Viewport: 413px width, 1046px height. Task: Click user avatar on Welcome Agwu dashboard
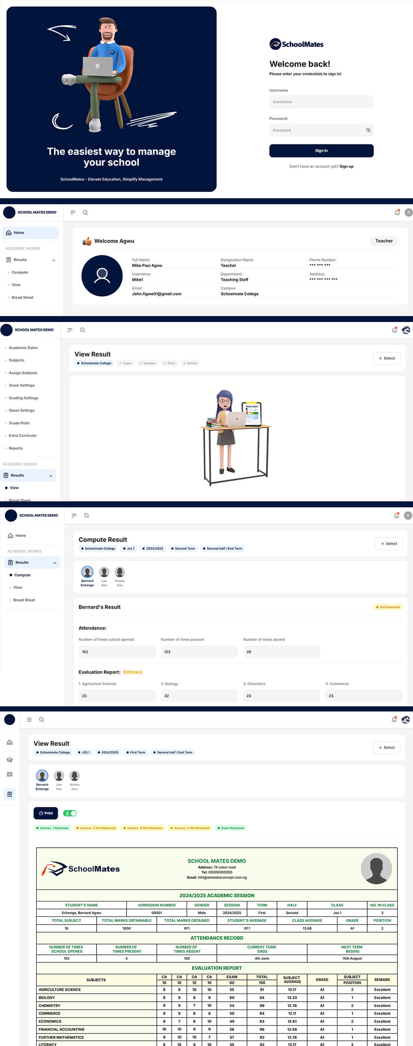409,212
